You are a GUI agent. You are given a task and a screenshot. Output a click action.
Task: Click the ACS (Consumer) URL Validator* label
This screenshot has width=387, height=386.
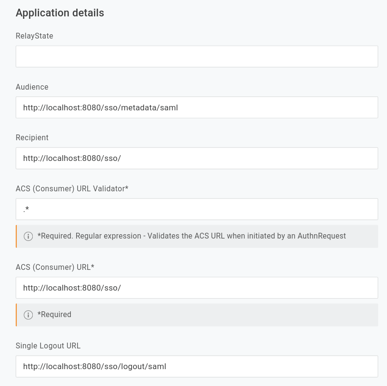72,188
